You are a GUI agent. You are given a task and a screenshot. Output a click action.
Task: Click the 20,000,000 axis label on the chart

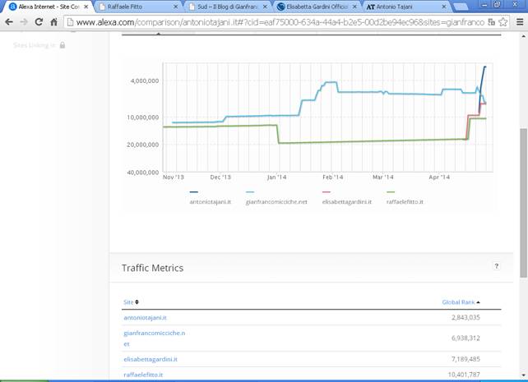(143, 145)
